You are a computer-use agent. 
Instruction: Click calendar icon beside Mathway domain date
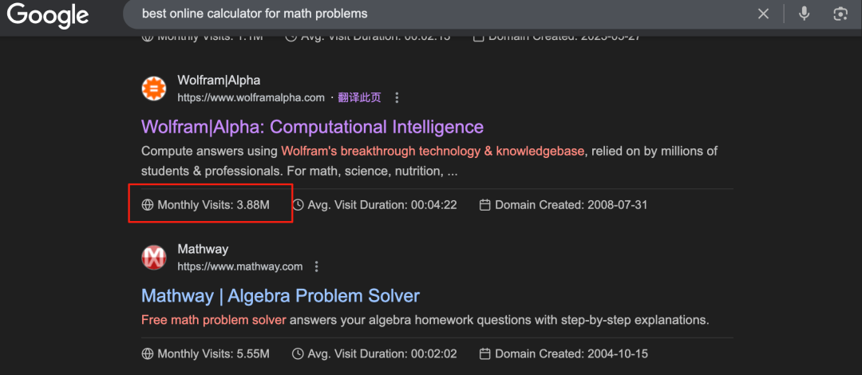click(484, 353)
